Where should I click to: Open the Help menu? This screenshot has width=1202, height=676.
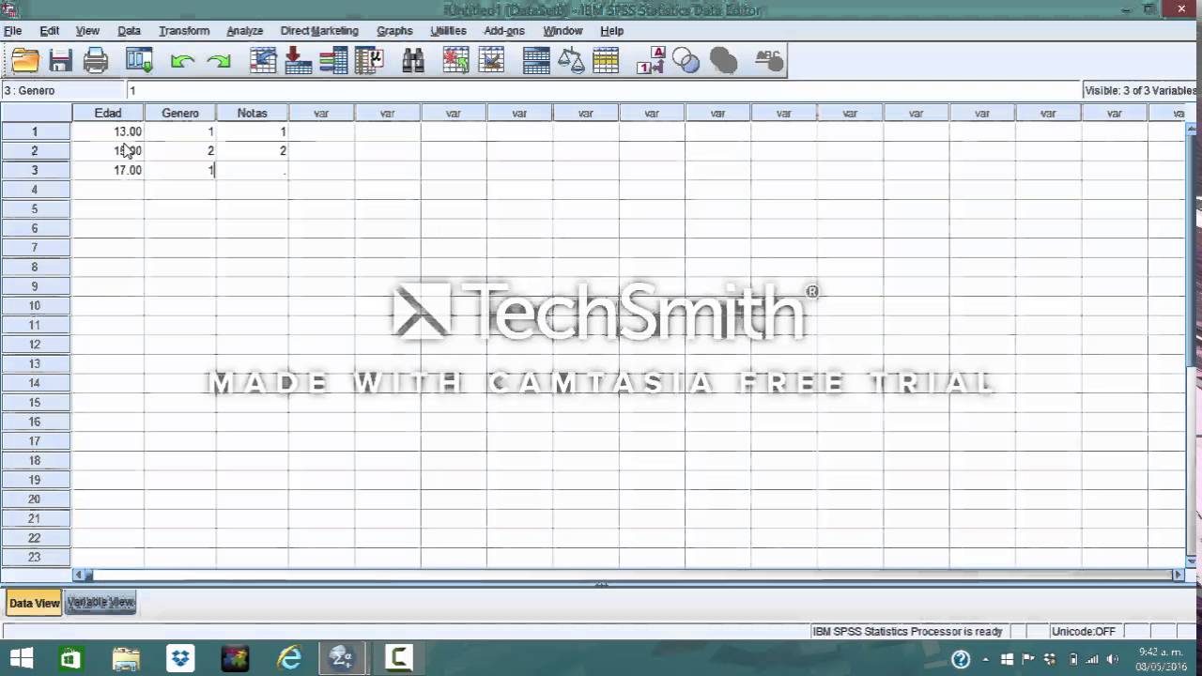click(611, 31)
